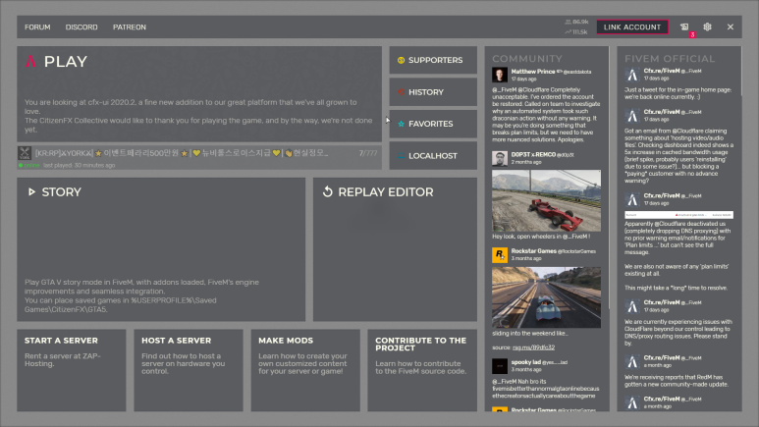Viewport: 759px width, 427px height.
Task: Click 'Hey look, open wheelers' caption
Action: click(x=541, y=237)
